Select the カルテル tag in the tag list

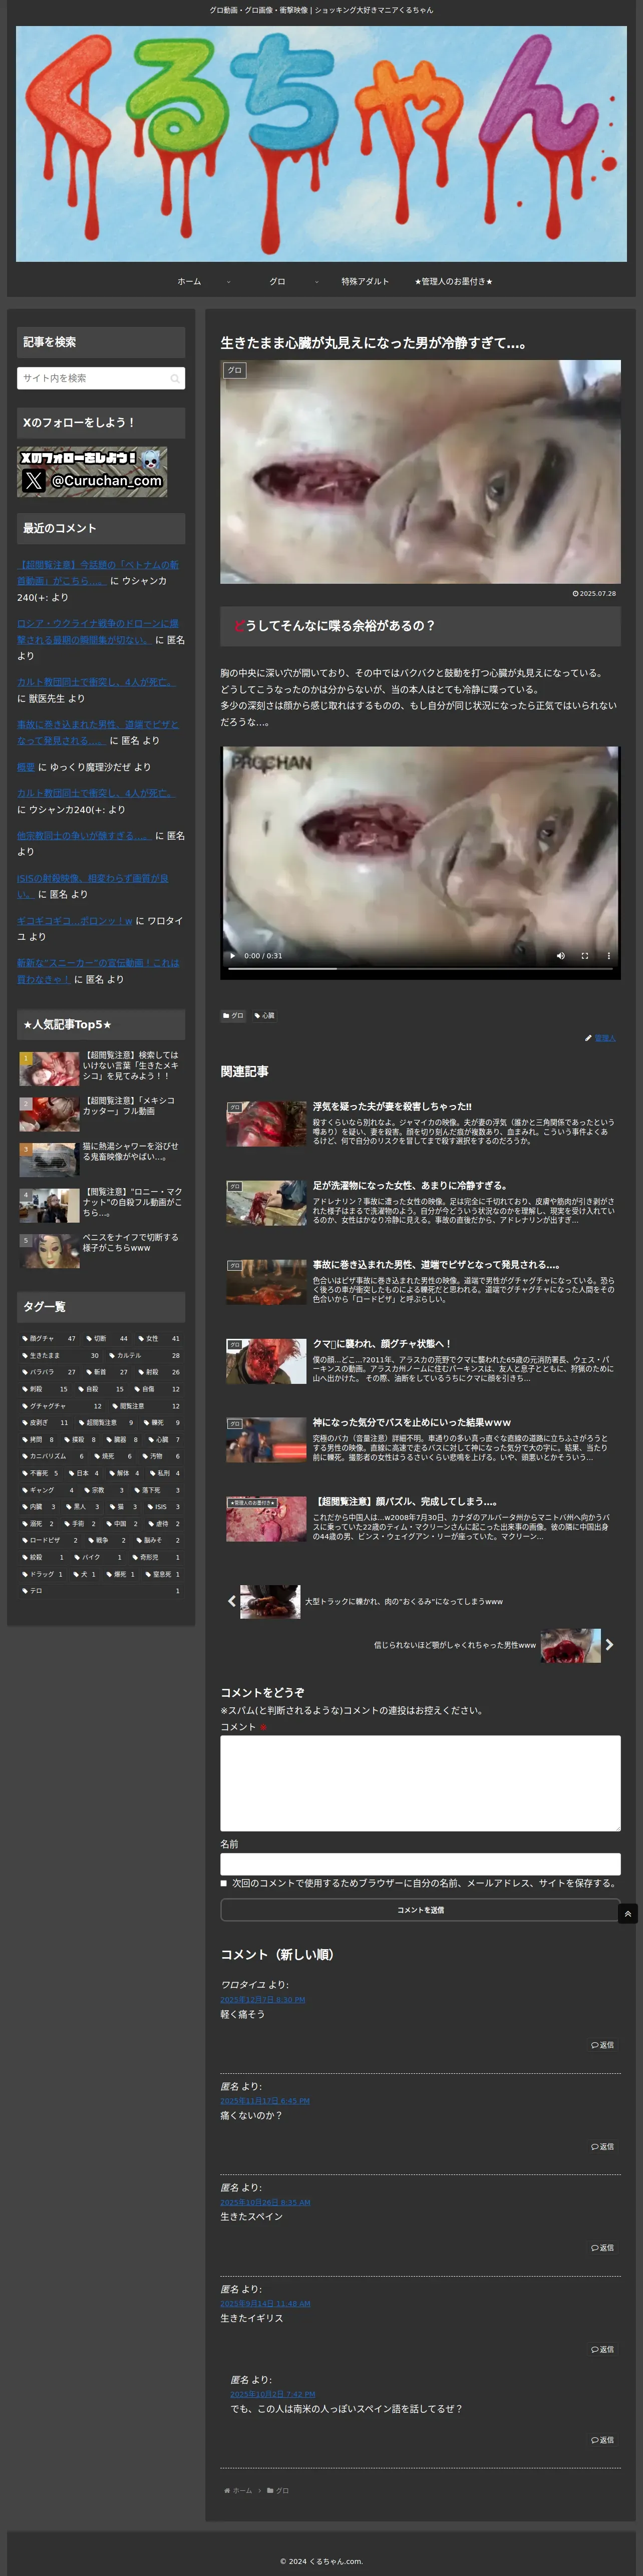[146, 1355]
